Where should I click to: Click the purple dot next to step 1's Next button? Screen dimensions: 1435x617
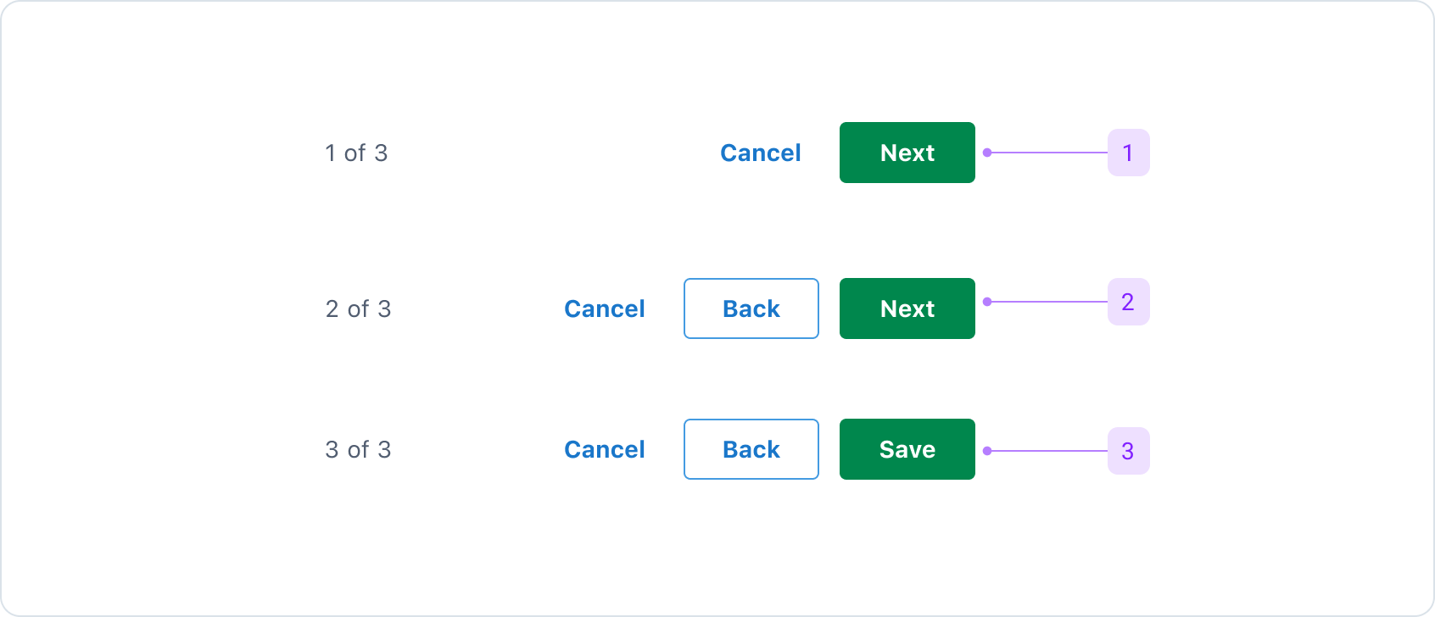coord(986,153)
